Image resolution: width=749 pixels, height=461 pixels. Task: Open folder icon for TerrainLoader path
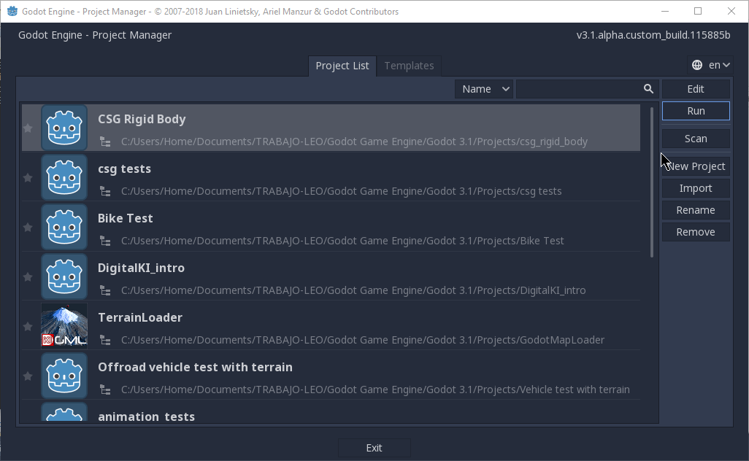[x=105, y=340]
